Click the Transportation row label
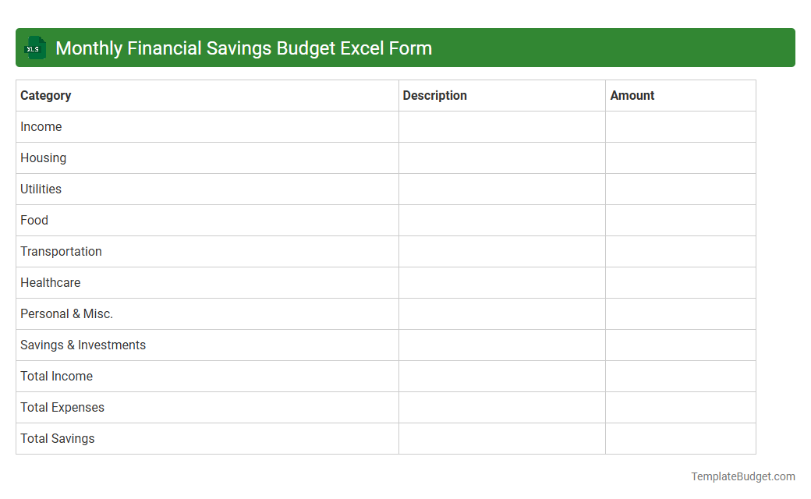The width and height of the screenshot is (811, 499). click(x=61, y=251)
